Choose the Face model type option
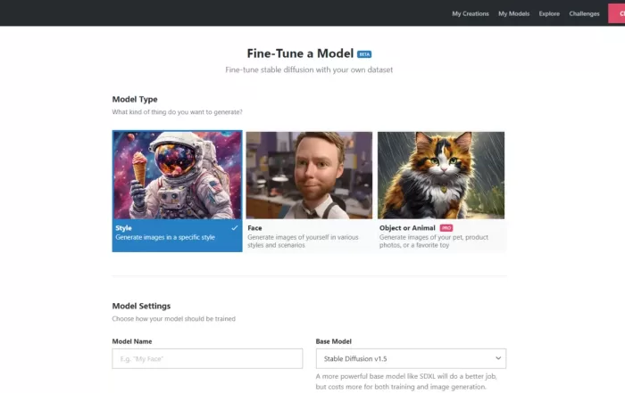This screenshot has width=625, height=393. click(x=309, y=191)
